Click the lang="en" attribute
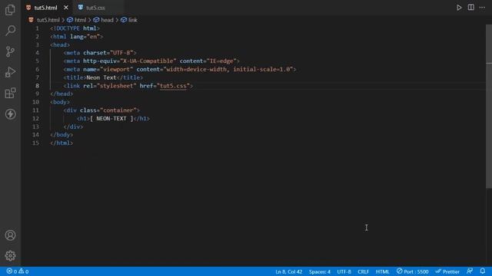The width and height of the screenshot is (492, 276). (x=85, y=37)
